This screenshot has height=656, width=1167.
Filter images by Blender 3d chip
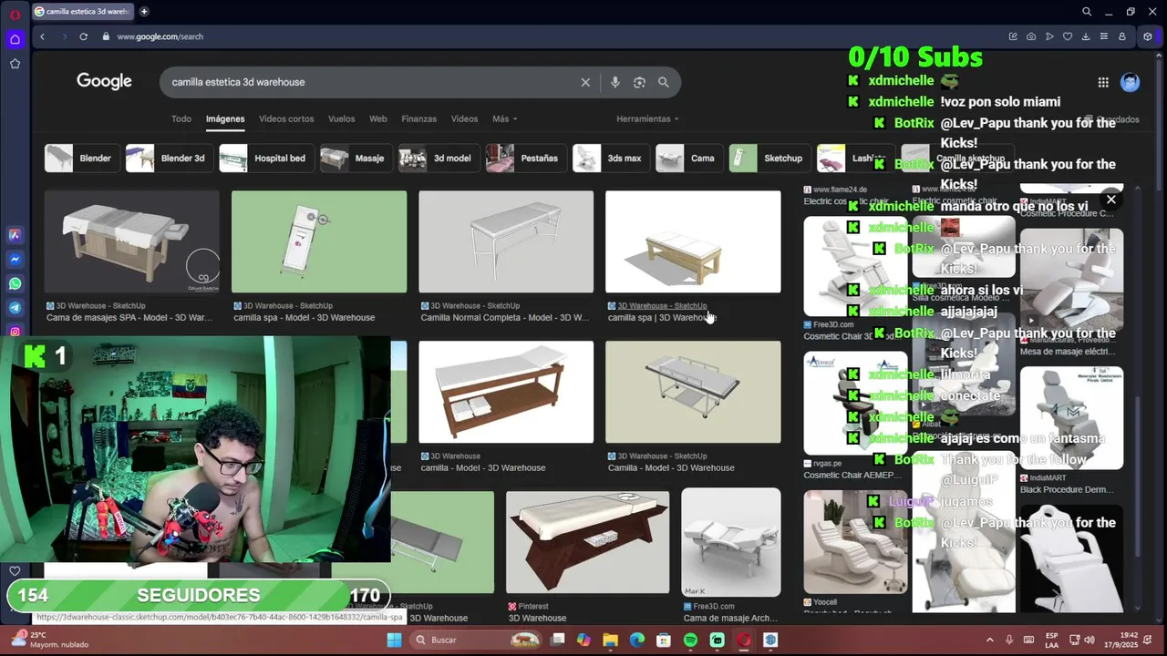tap(169, 158)
